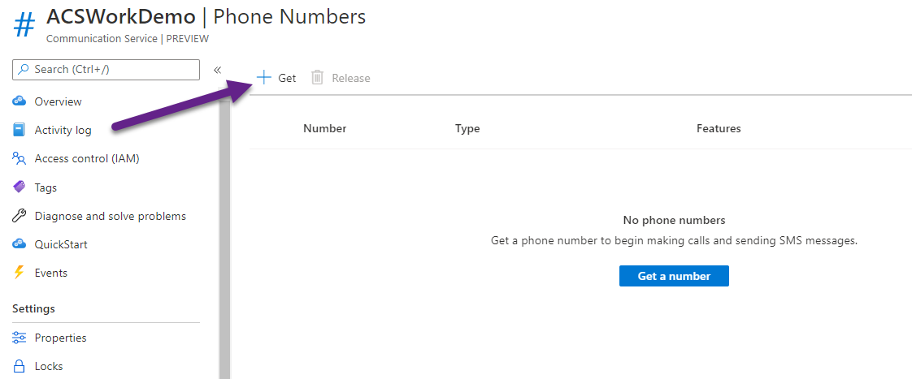Open the Activity log book icon
Image resolution: width=912 pixels, height=379 pixels.
[x=20, y=130]
